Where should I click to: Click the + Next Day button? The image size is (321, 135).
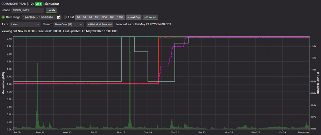click(x=133, y=17)
